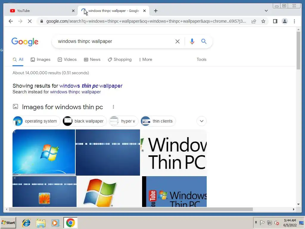
Task: Open Windows Explorer folder icon
Action: (x=41, y=223)
